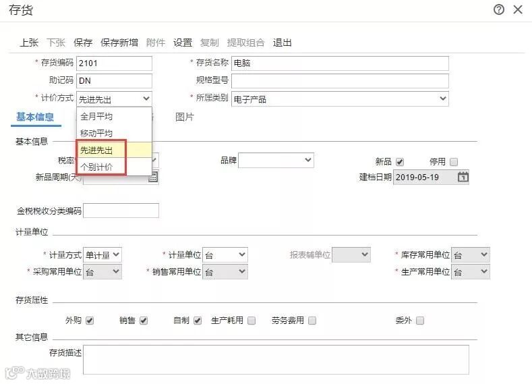Toggle the 外购 checkbox

[x=90, y=321]
